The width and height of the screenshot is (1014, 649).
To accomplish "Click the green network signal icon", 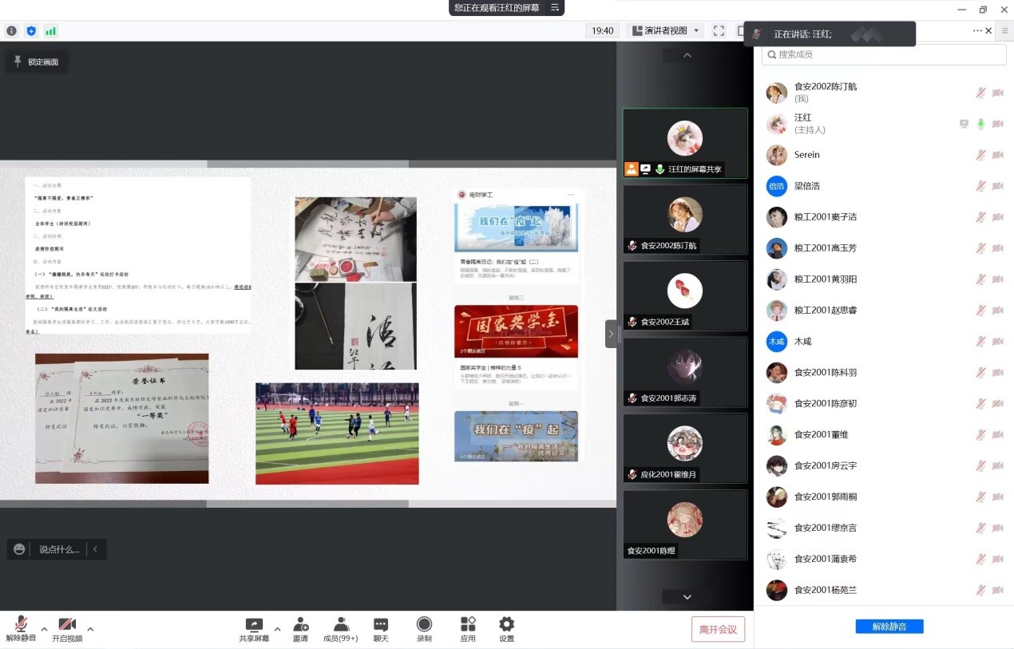I will click(x=51, y=31).
